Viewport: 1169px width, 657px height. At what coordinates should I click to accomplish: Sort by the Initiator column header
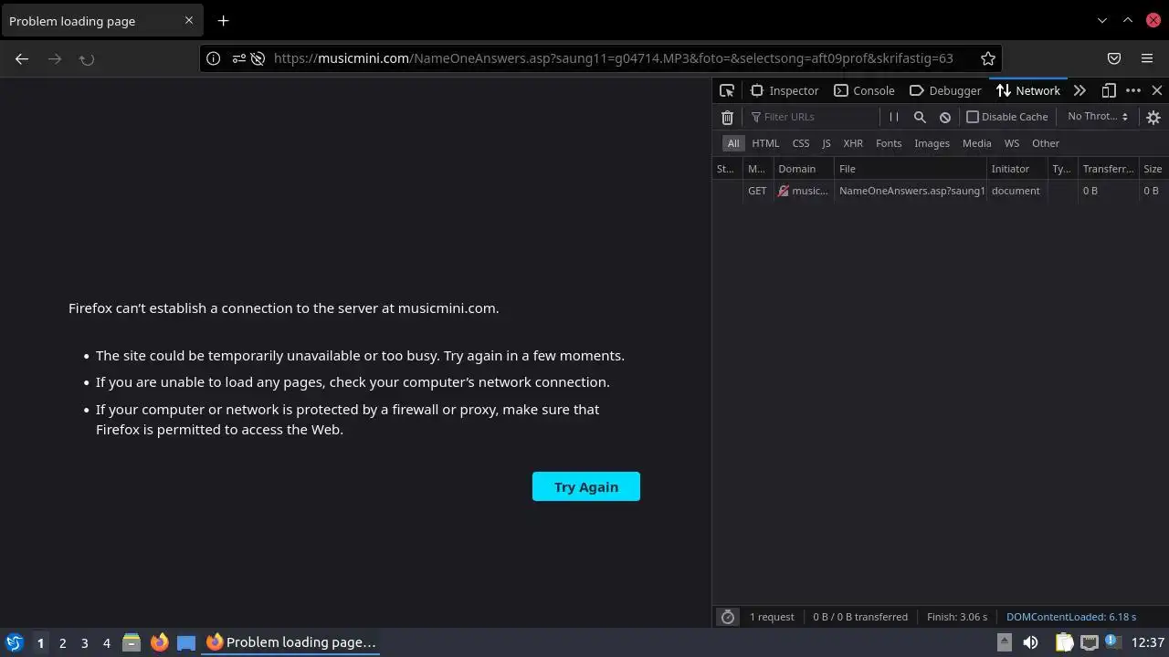(1017, 169)
